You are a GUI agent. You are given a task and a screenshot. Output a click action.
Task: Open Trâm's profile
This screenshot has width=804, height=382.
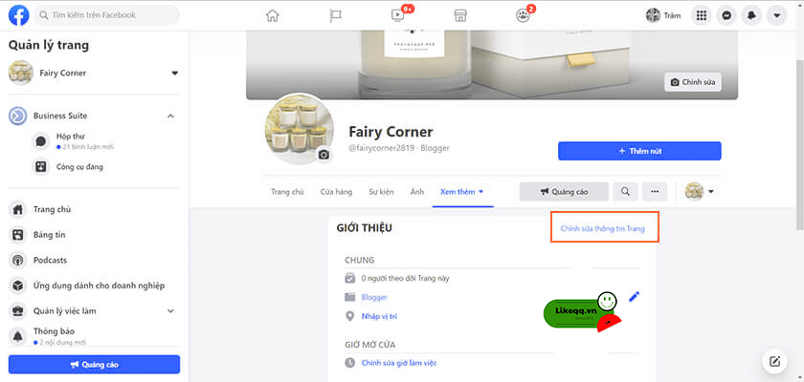[x=663, y=15]
